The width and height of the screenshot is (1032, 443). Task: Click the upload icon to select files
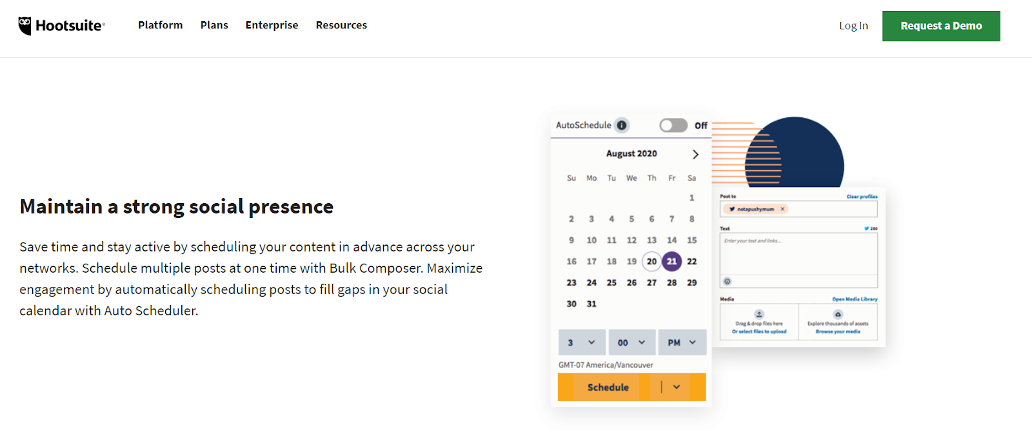(x=759, y=315)
